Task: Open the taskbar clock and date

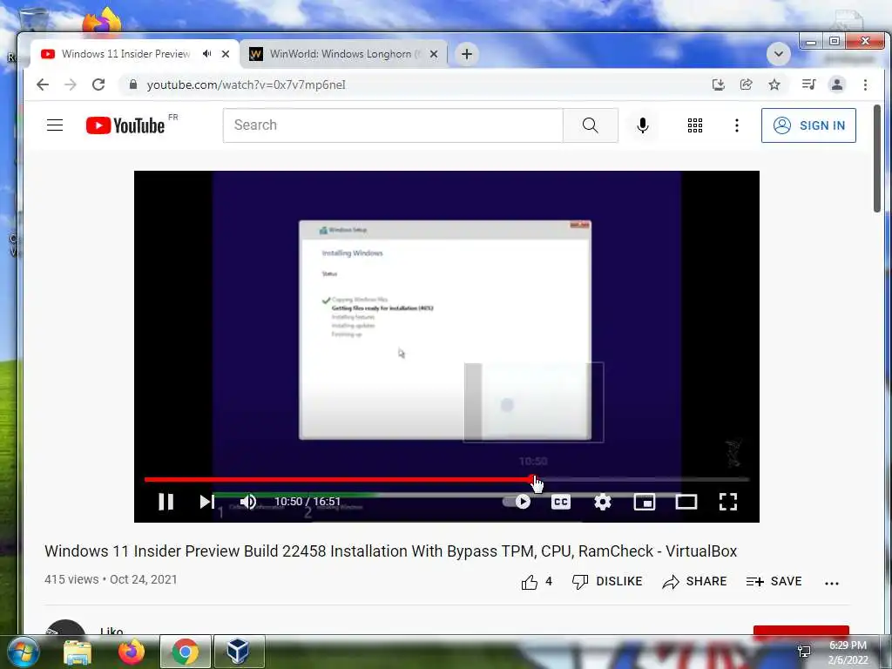Action: click(848, 652)
